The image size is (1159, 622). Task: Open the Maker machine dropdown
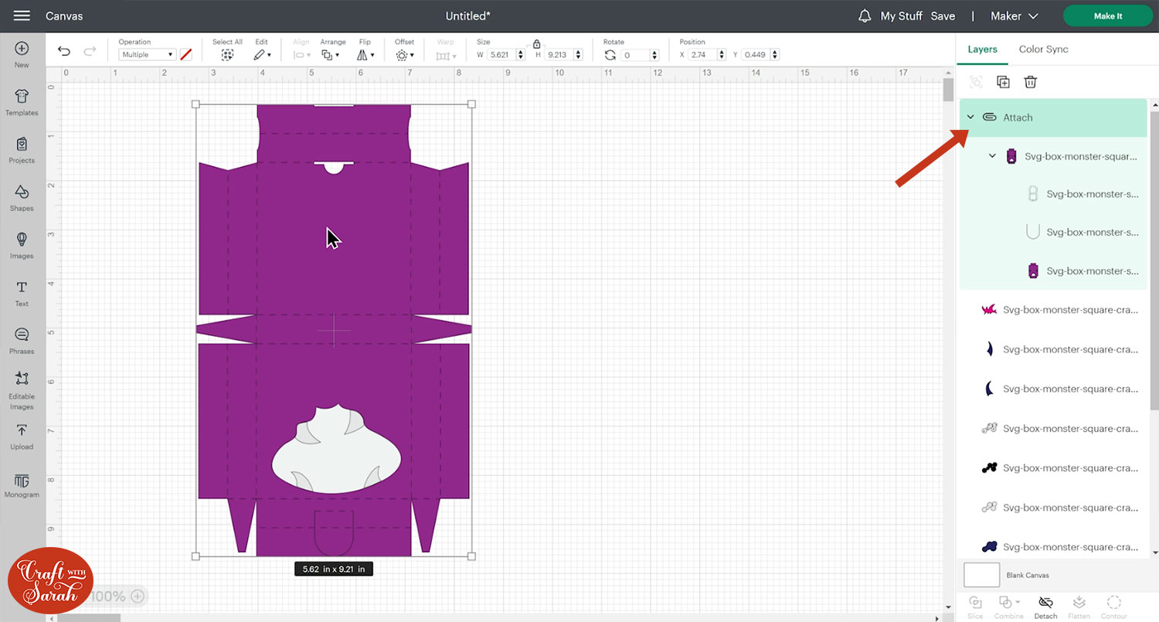coord(1016,16)
